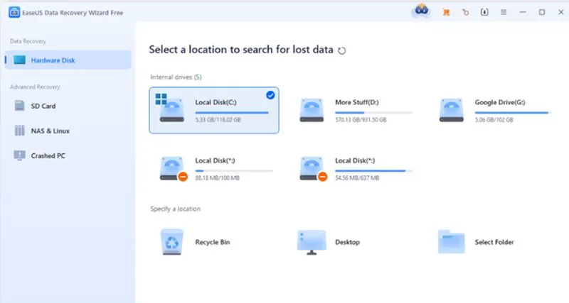The width and height of the screenshot is (569, 303).
Task: Click More Stuff(D:) usage bar
Action: 374,113
